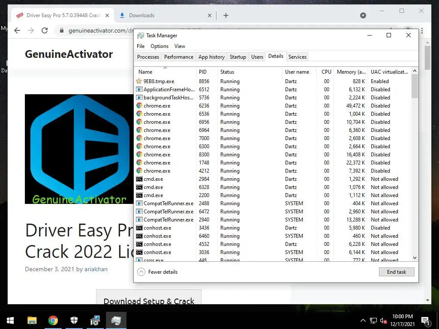Viewport: 439px width, 329px height.
Task: Switch to the App history tab
Action: click(211, 57)
